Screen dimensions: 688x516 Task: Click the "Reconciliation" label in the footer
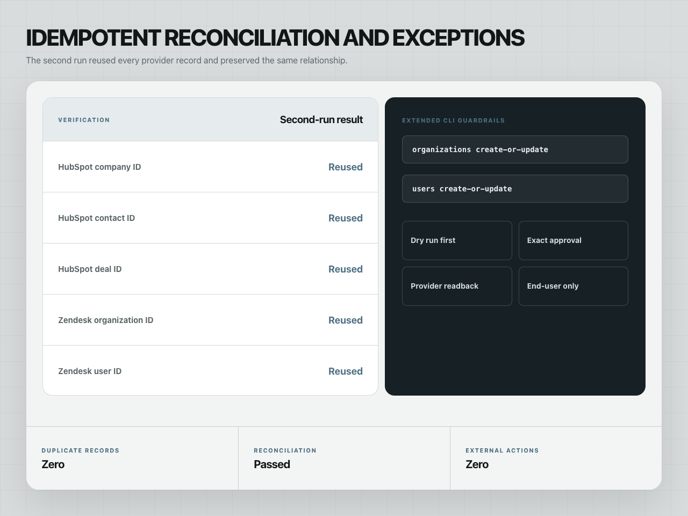[x=285, y=450]
